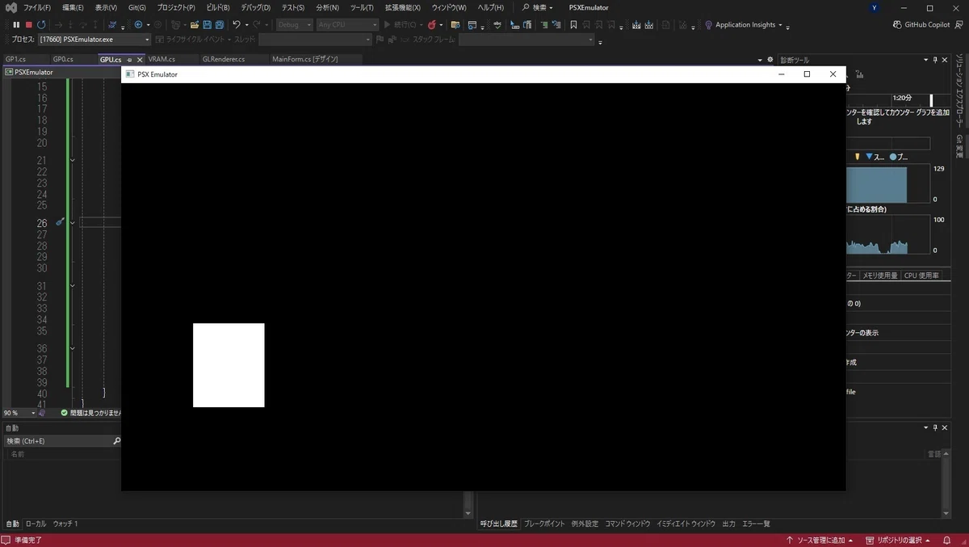
Task: Navigate backward using the circled arrow
Action: [138, 25]
